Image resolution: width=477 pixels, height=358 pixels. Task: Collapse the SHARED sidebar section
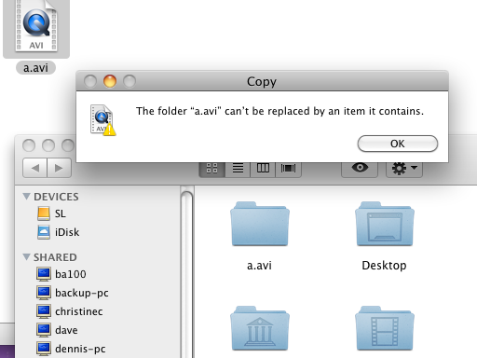[x=26, y=257]
